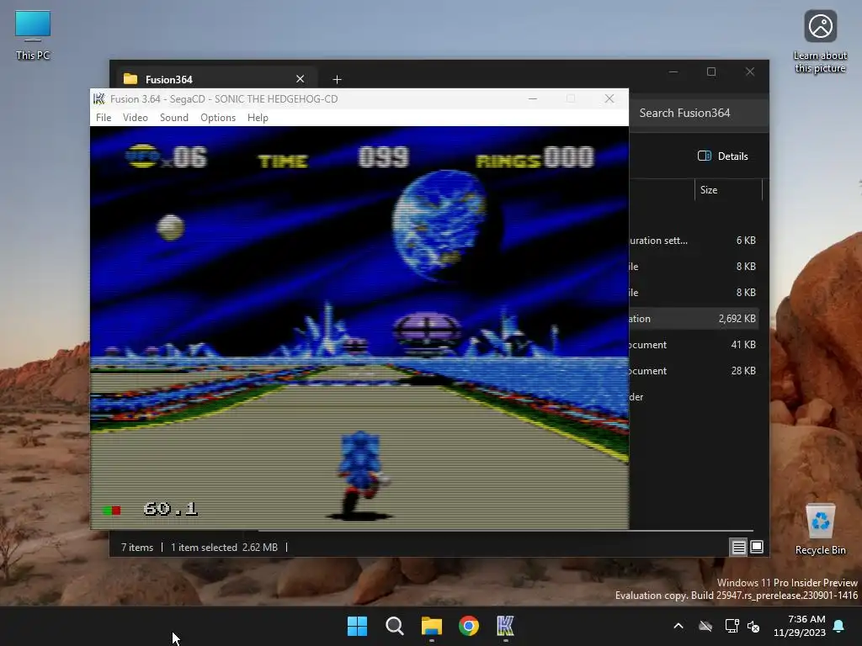Open the notifications bell

tap(839, 626)
